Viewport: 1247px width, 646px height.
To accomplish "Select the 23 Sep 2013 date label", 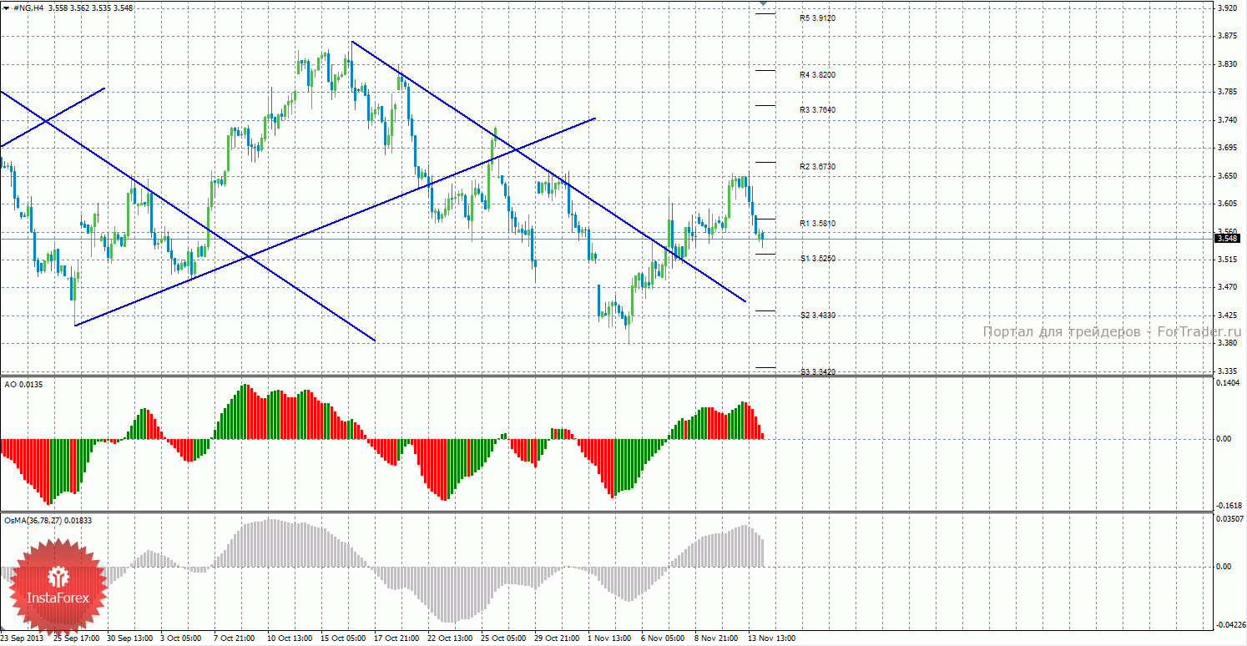I will (x=21, y=639).
